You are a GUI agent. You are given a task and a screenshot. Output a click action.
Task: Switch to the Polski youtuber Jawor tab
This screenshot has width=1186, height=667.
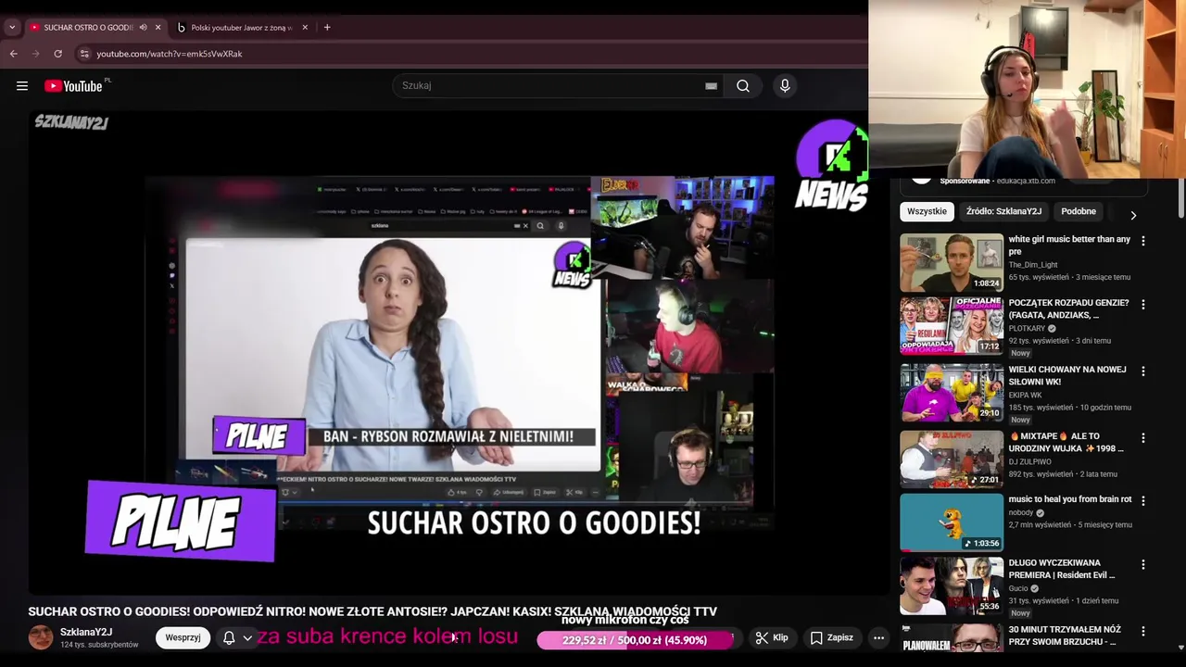tap(240, 28)
